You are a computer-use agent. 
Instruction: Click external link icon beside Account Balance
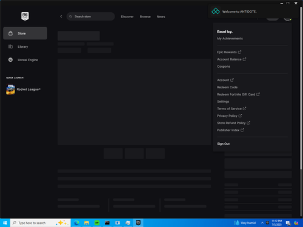(244, 59)
